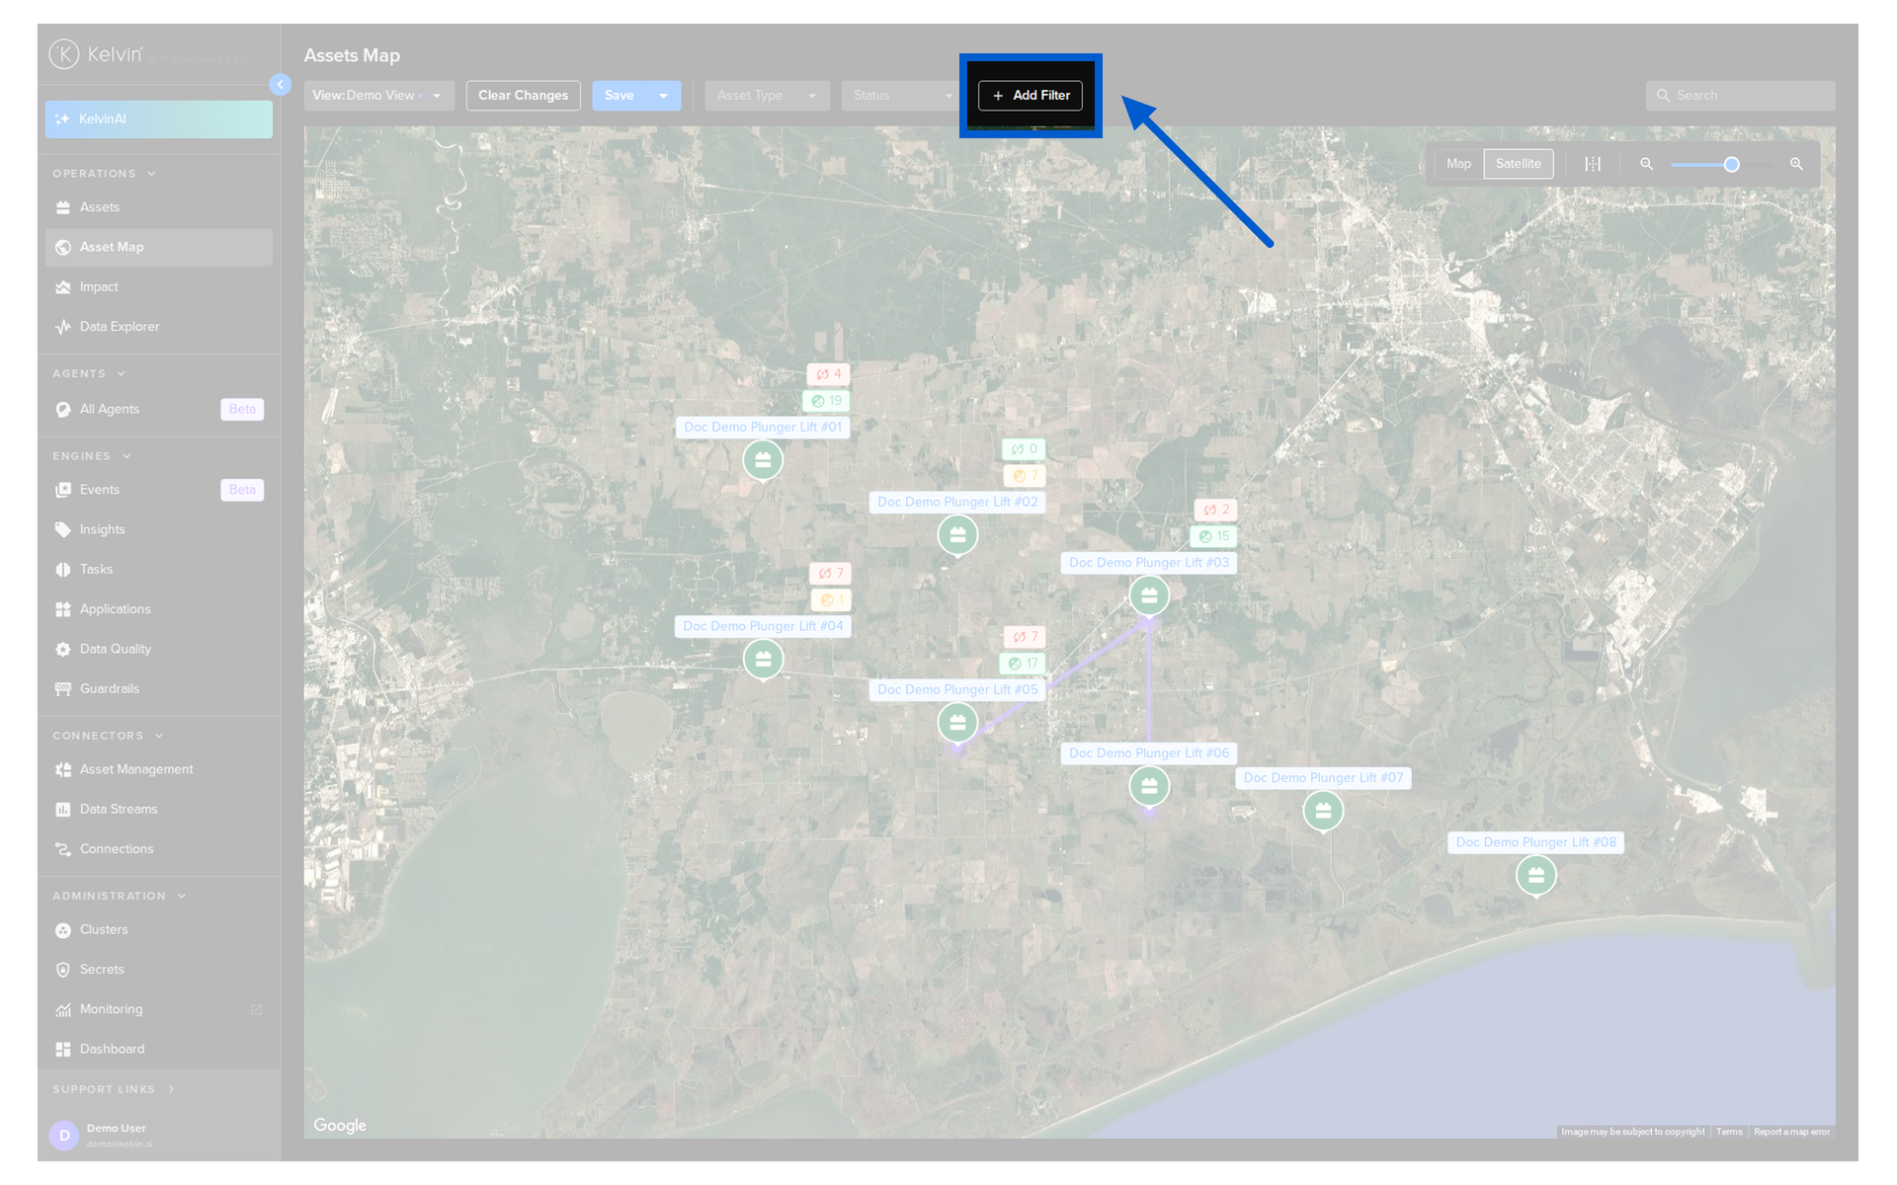Open the Demo User profile
Image resolution: width=1897 pixels, height=1185 pixels.
(x=158, y=1136)
